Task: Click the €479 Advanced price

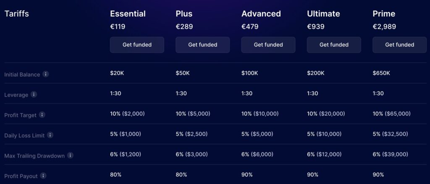Action: pos(250,27)
